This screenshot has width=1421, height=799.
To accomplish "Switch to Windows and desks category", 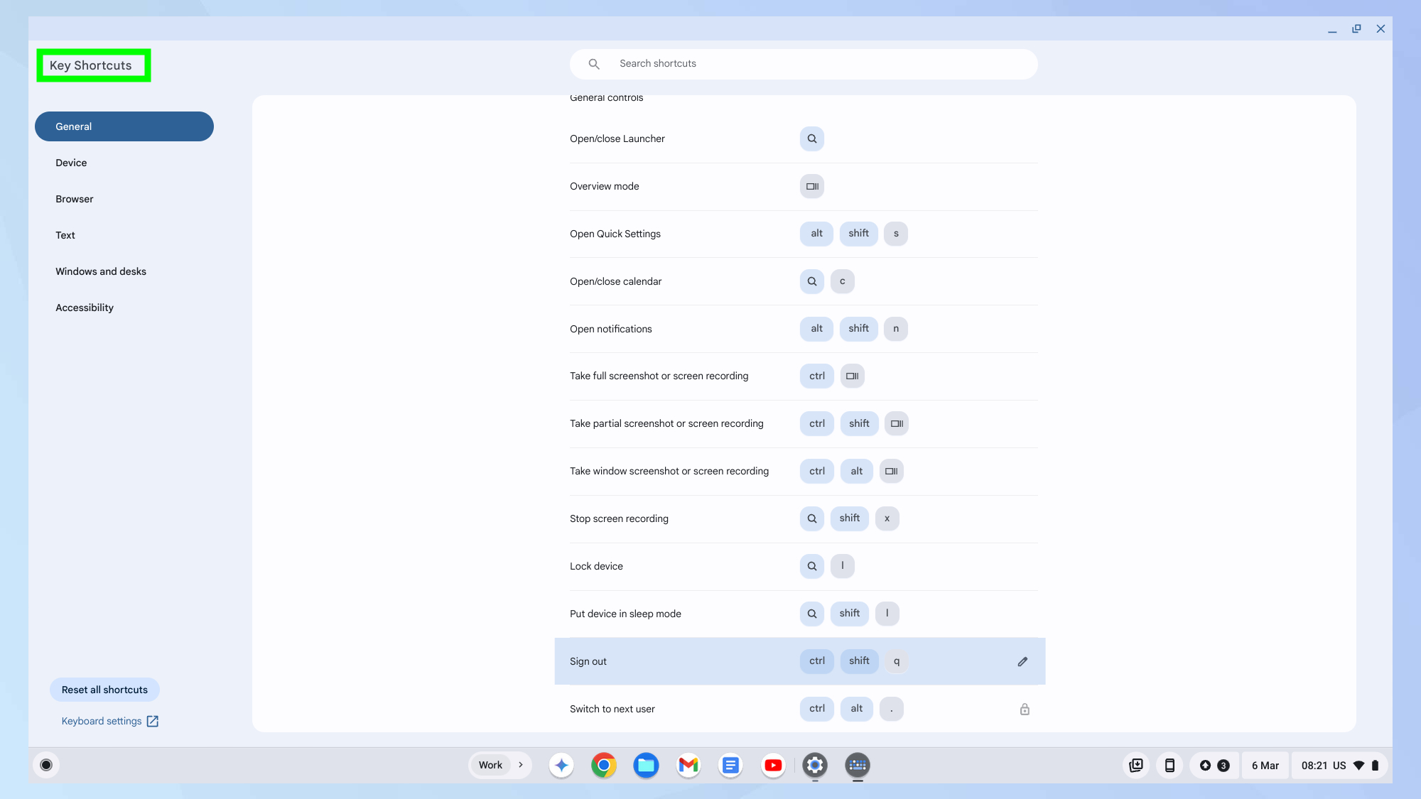I will 101,271.
